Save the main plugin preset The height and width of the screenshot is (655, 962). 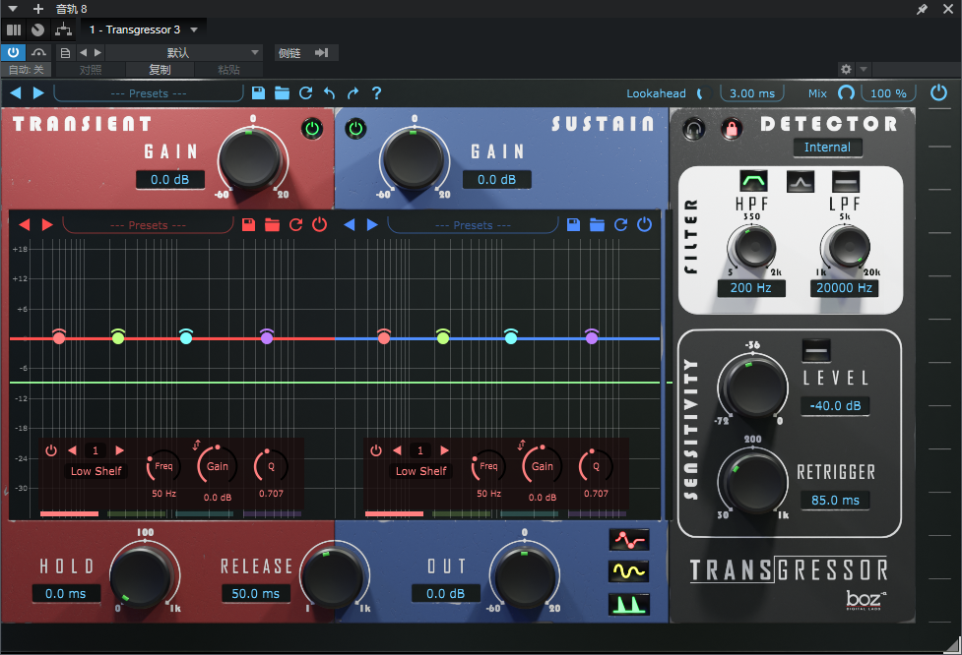coord(258,93)
